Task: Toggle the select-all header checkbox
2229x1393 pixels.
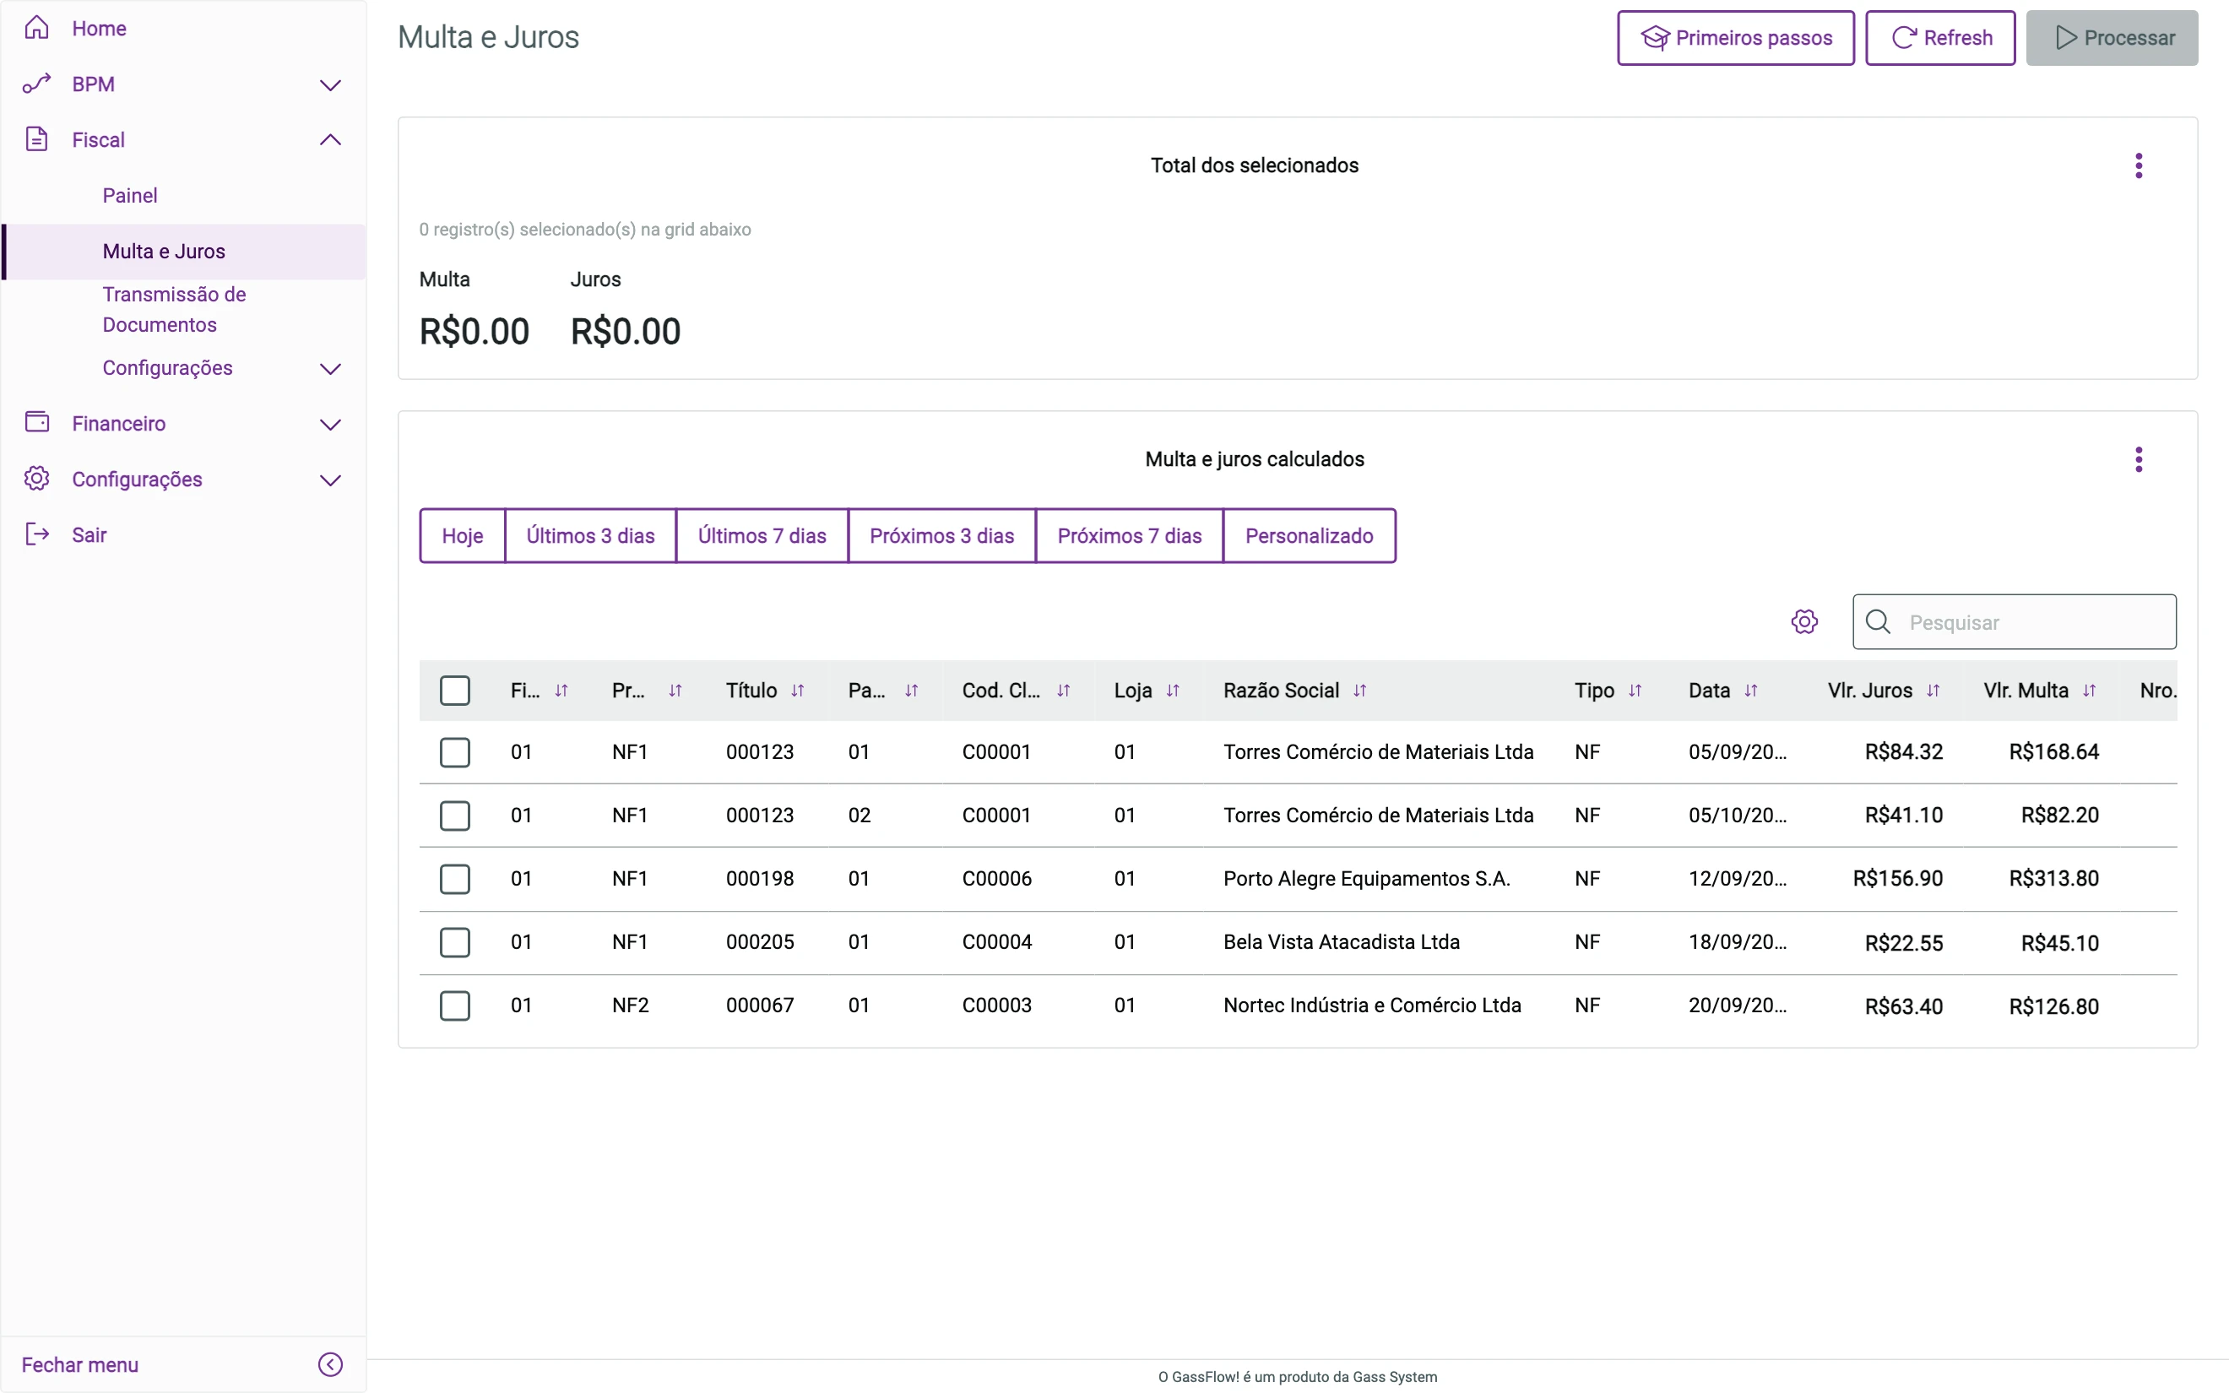Action: (455, 690)
